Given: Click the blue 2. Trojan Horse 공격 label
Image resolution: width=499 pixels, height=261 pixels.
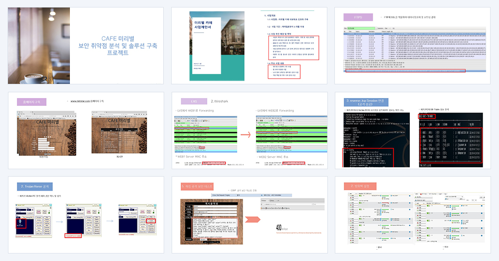Looking at the screenshot, I should 35,186.
